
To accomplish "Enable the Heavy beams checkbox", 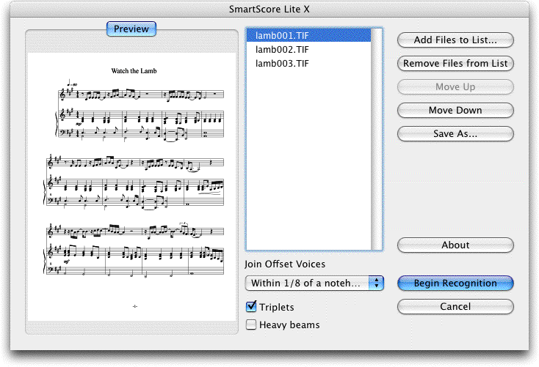I will pos(251,325).
